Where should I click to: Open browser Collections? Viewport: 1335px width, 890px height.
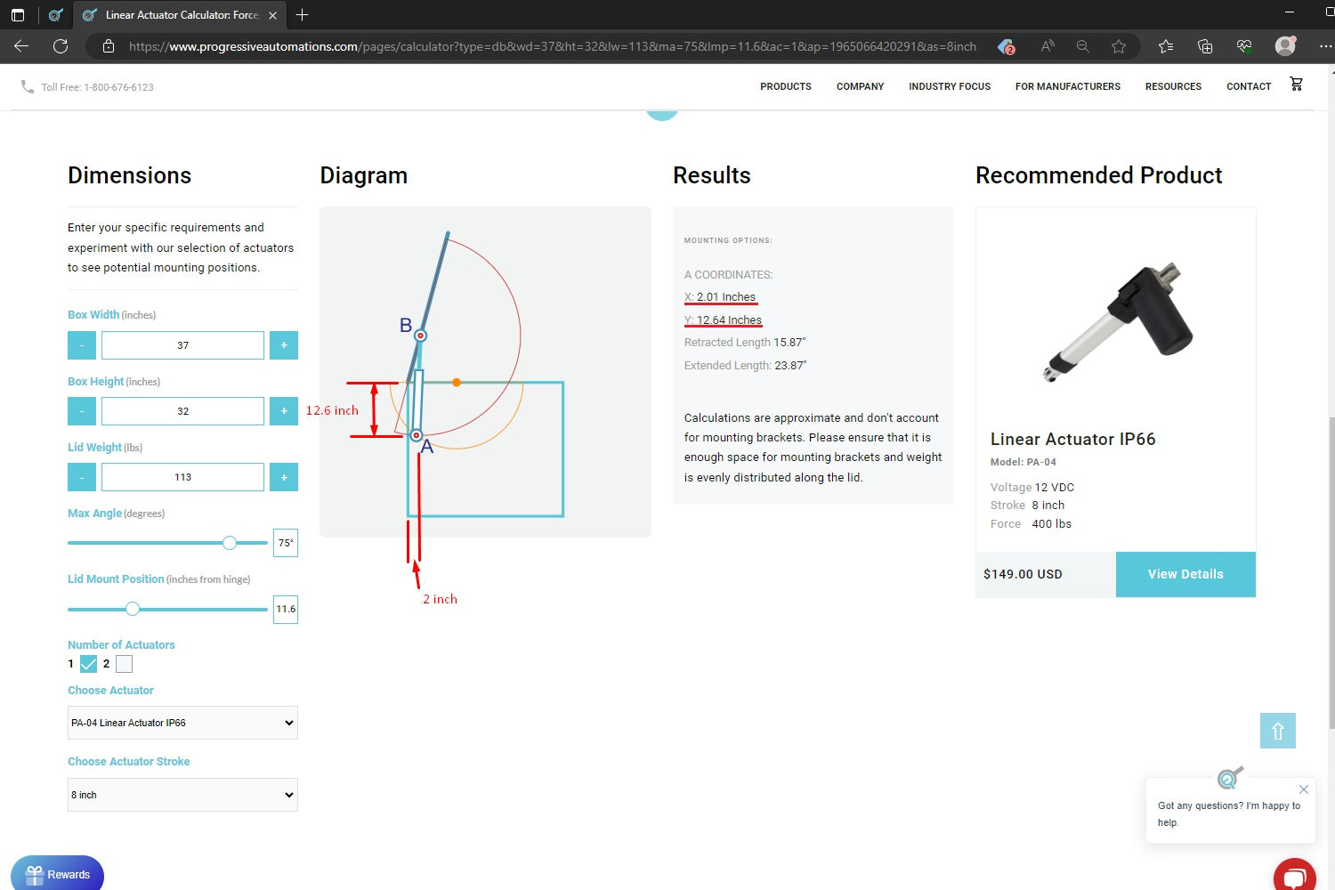[x=1205, y=46]
